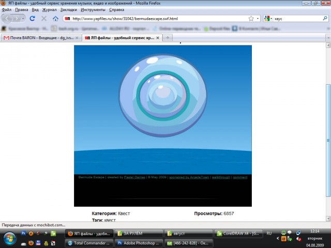This screenshot has height=248, width=331.
Task: Switch to the ЯП файлы Firefox taskbar button
Action: tap(89, 234)
